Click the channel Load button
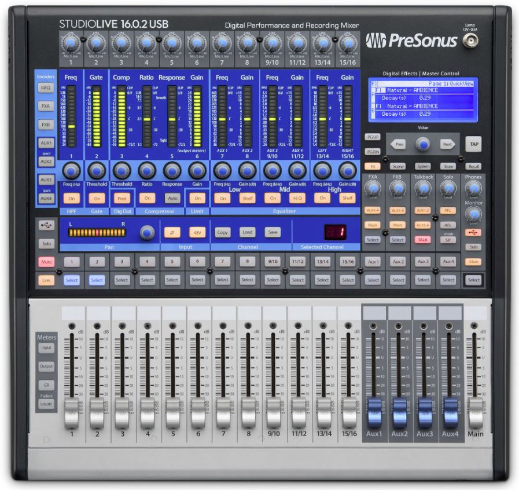Image resolution: width=519 pixels, height=490 pixels. (248, 232)
